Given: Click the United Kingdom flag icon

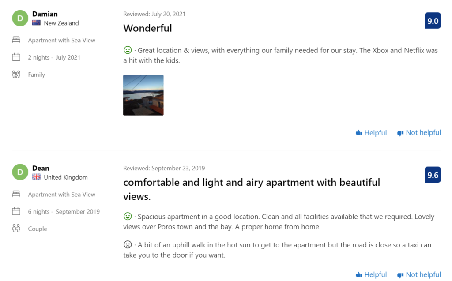Looking at the screenshot, I should click(x=36, y=177).
